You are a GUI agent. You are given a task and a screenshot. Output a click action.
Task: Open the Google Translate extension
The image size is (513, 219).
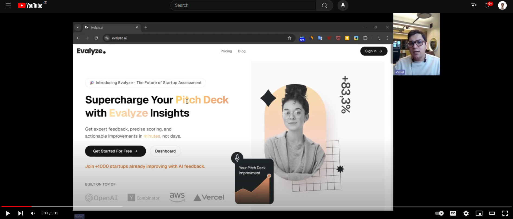pos(320,38)
